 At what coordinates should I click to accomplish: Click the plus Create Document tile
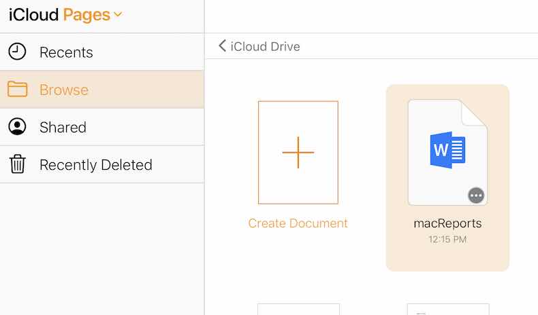click(x=298, y=153)
